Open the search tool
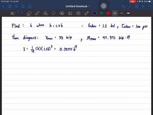Screen dimensions: 153x115 [16, 6]
